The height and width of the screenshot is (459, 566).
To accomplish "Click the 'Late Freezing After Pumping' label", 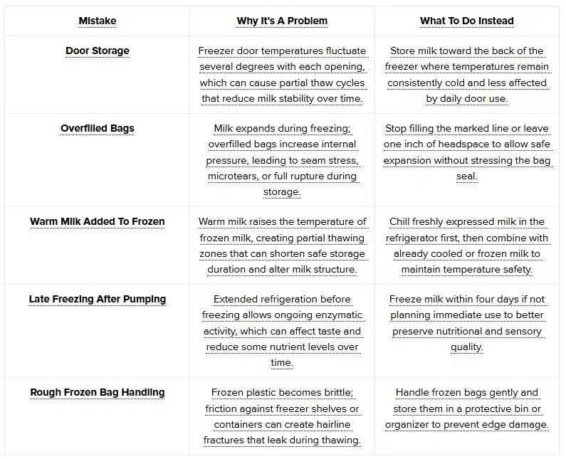I will pos(97,299).
